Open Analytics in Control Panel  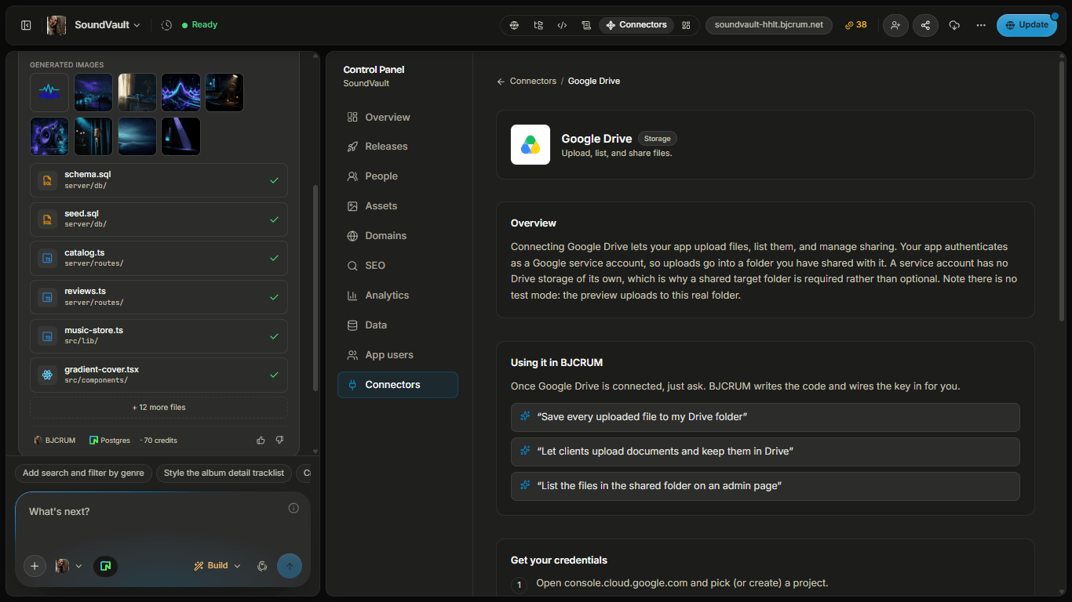pos(398,296)
